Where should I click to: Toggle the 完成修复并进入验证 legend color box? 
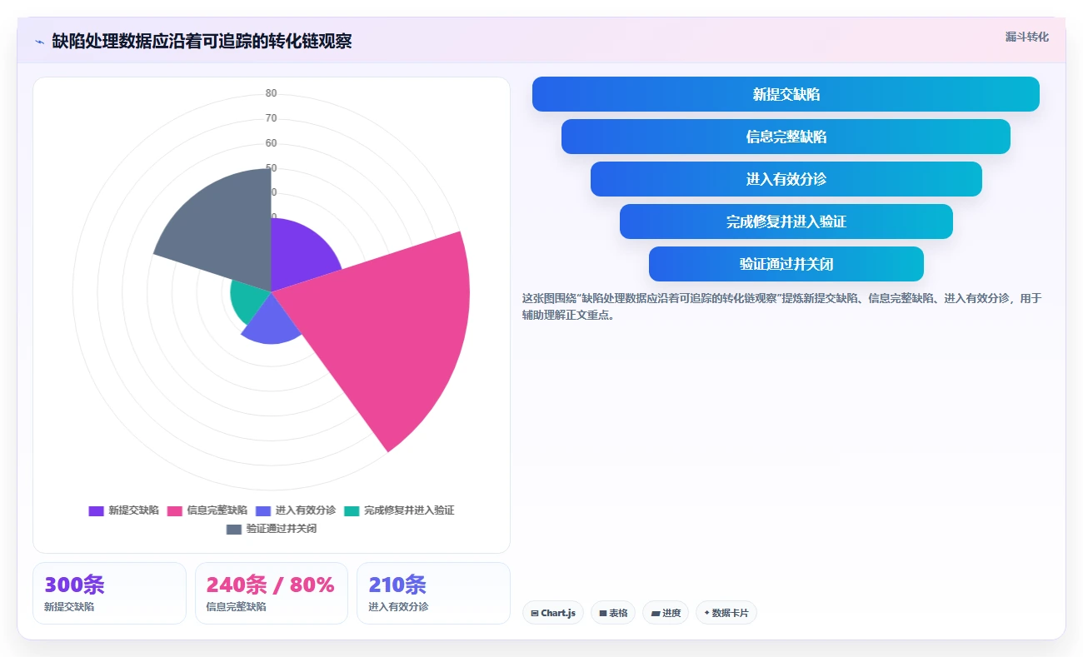point(352,510)
